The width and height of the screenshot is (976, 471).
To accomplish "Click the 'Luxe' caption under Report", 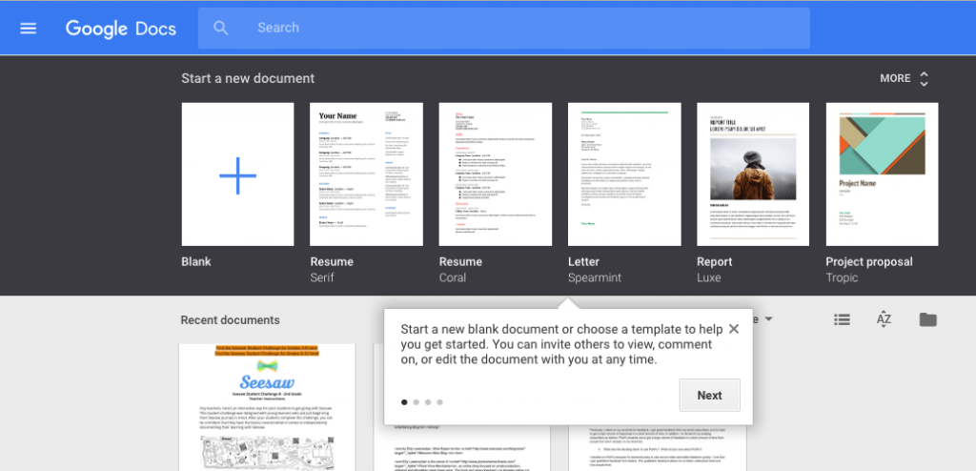I will (x=709, y=277).
